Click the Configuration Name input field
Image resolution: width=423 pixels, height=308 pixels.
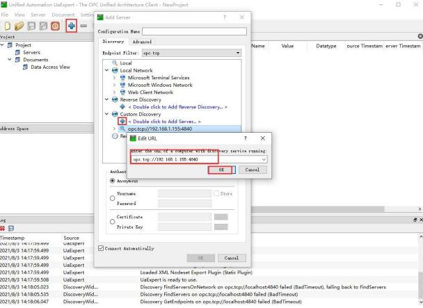(194, 31)
